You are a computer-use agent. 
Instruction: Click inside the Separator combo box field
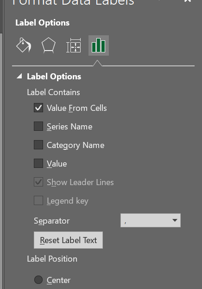click(x=151, y=220)
